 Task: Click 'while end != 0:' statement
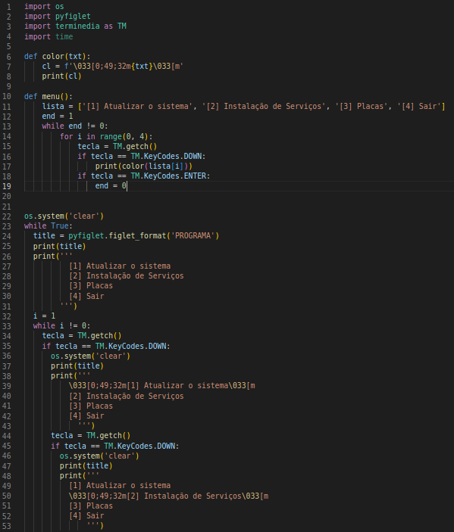(x=75, y=126)
